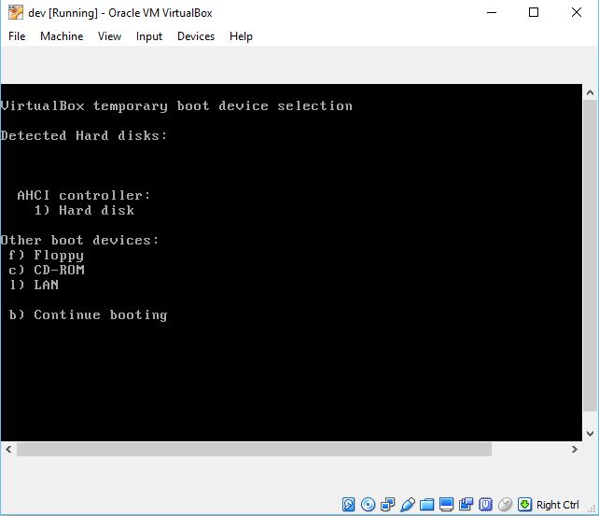The height and width of the screenshot is (516, 599).
Task: Click the shared folders indicator icon
Action: point(426,505)
